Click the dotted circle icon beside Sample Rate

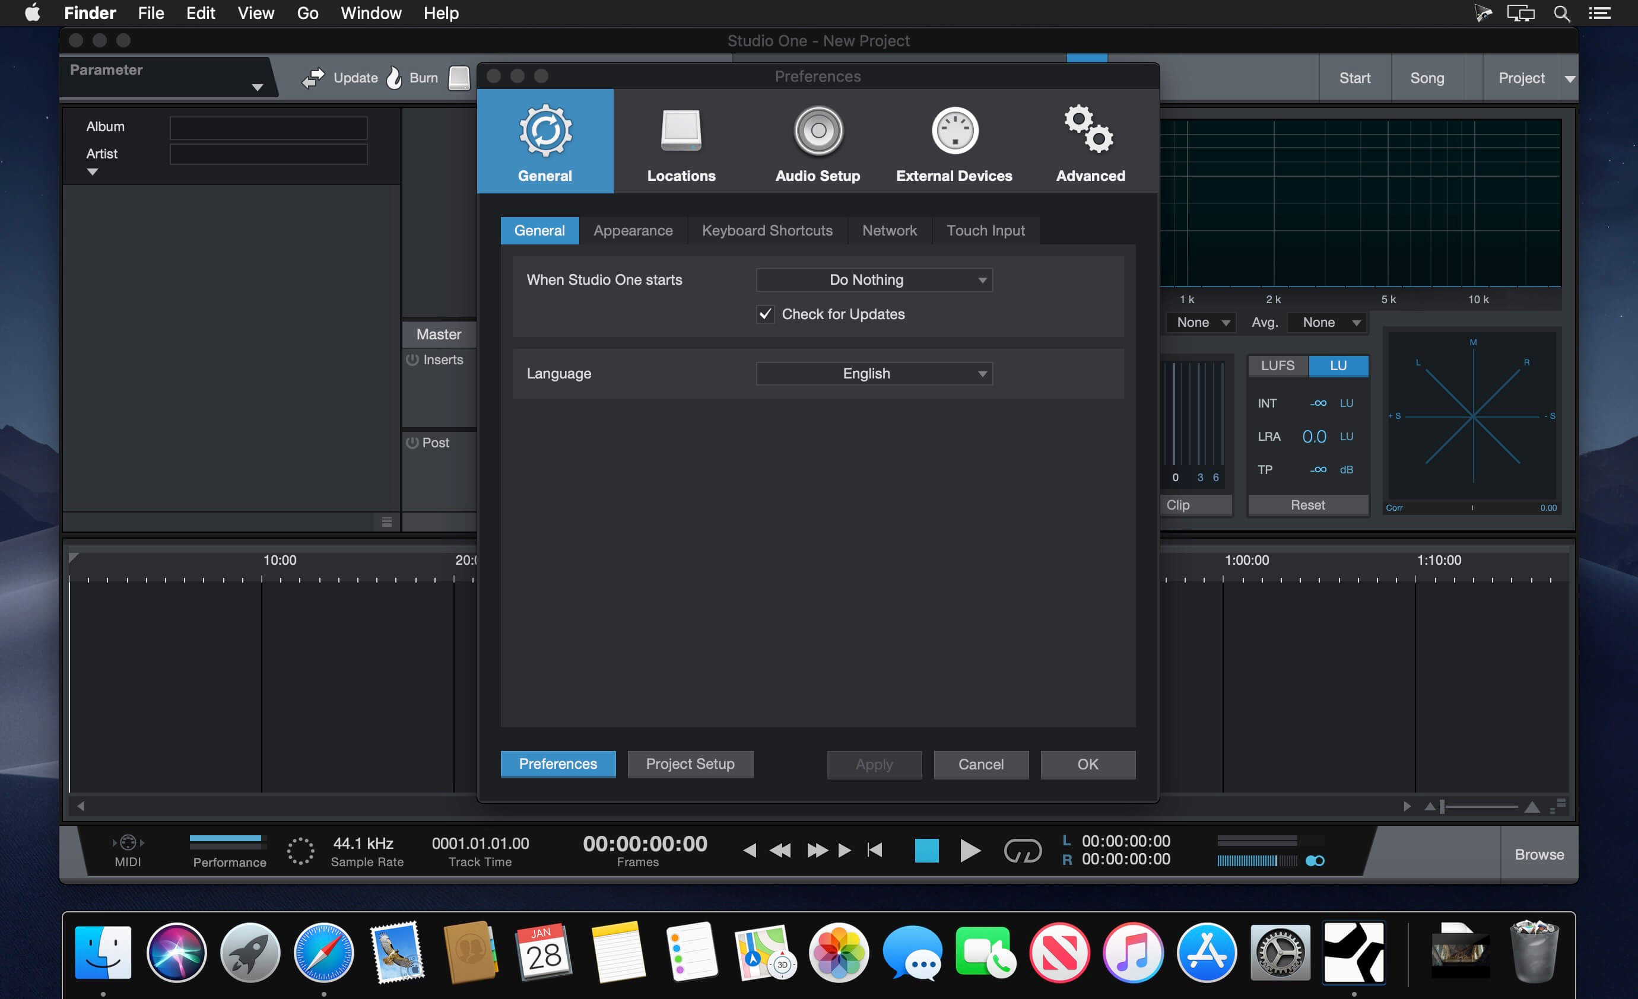pyautogui.click(x=300, y=851)
